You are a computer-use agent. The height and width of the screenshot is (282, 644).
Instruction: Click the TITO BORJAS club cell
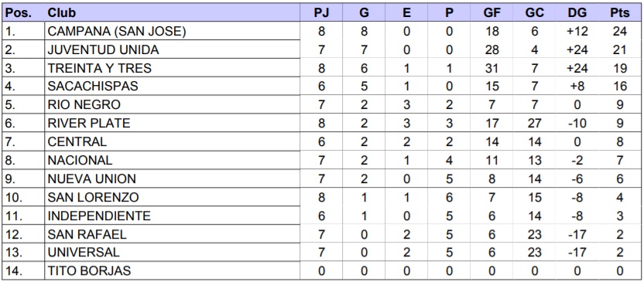[172, 271]
